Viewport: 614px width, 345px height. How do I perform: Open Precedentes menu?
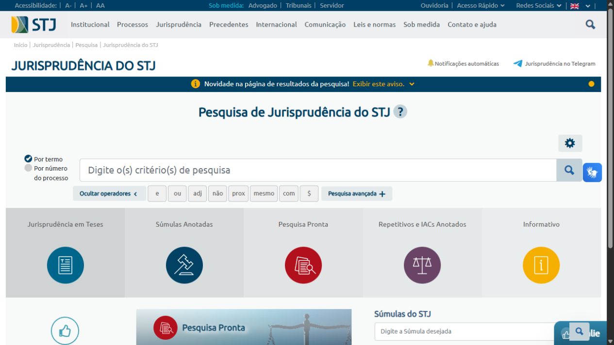click(229, 24)
